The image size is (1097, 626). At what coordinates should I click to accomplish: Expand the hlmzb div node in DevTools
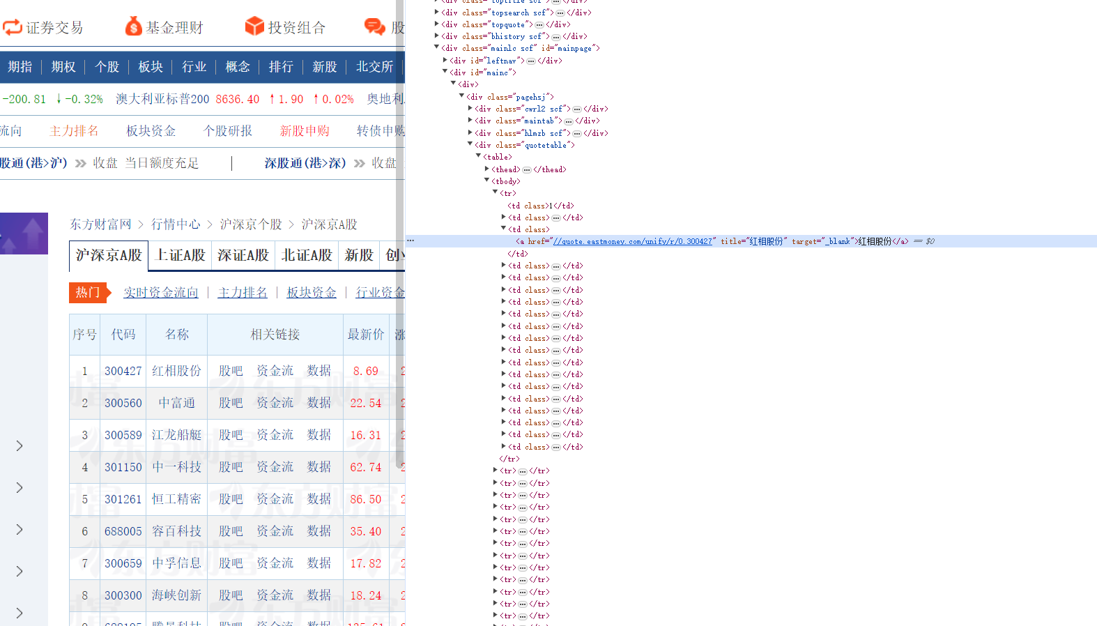click(470, 132)
